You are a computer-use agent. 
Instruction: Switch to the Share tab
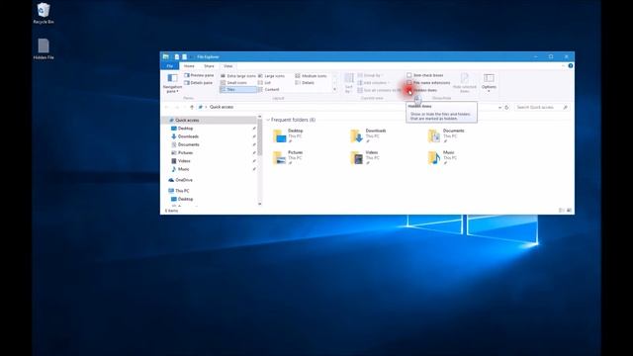209,66
